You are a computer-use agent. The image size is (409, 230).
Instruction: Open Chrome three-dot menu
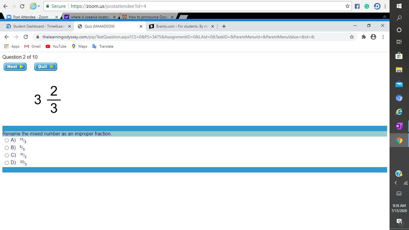[383, 37]
